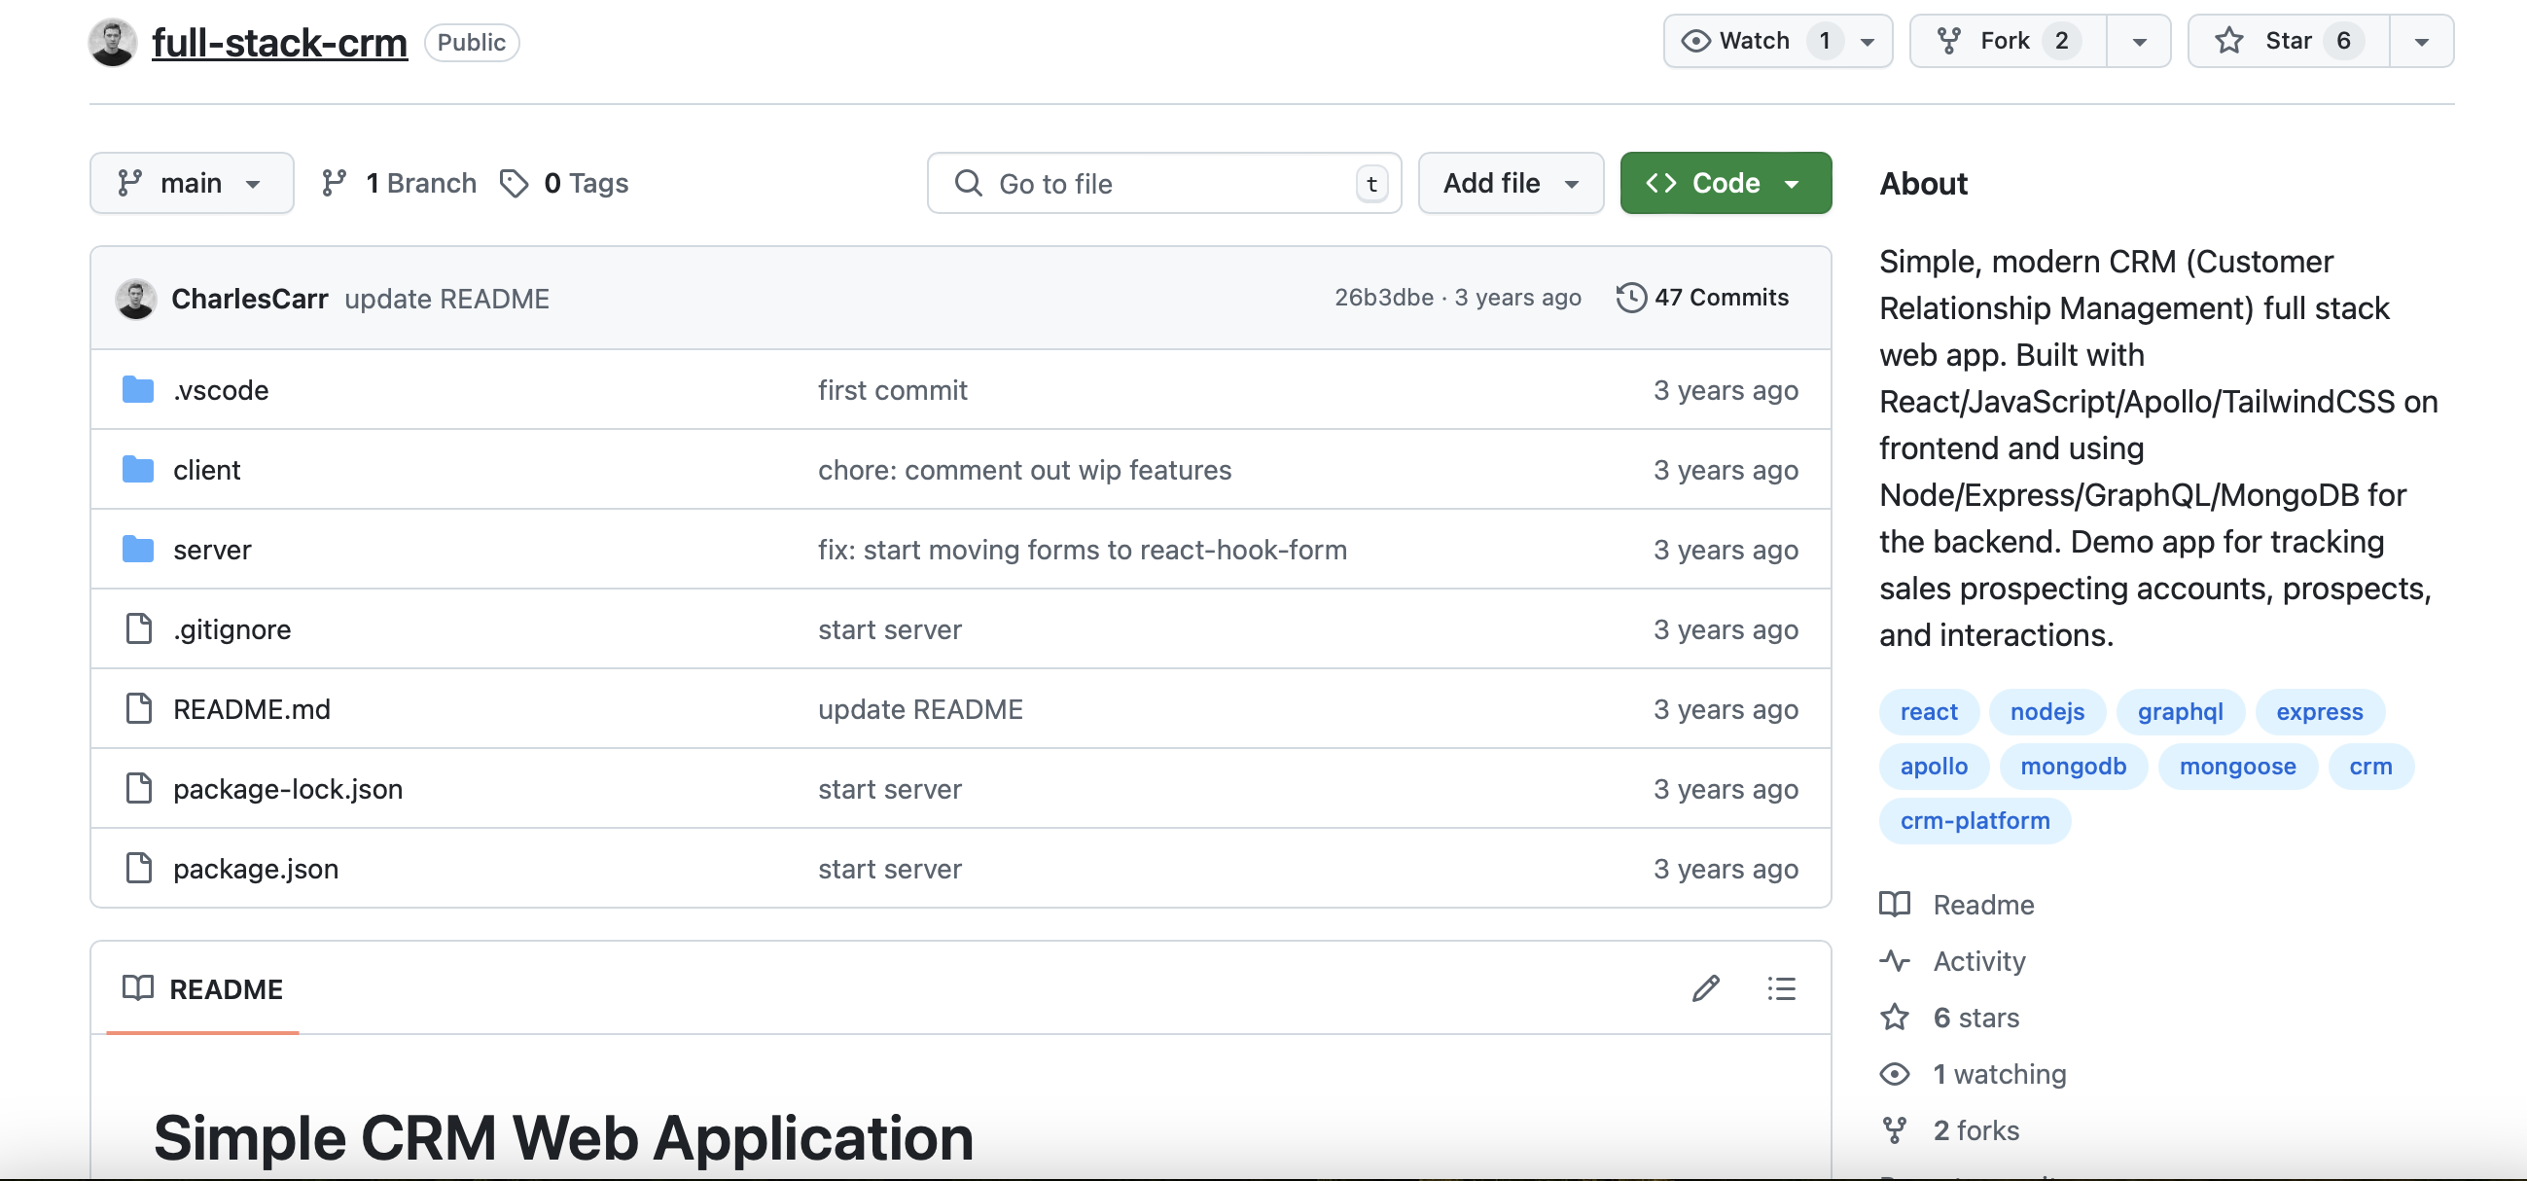2527x1181 pixels.
Task: Click the Activity pulse icon in About
Action: tap(1894, 960)
